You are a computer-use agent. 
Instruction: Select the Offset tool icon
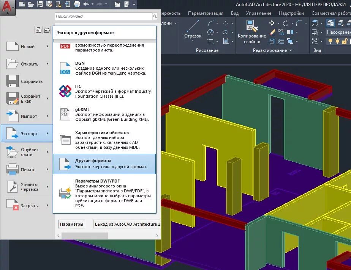click(281, 41)
